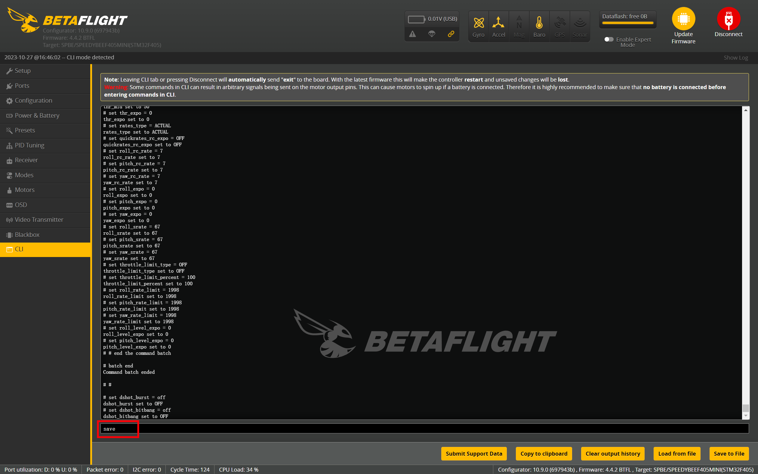Screen dimensions: 758x474
Task: Click the Presets wand icon
Action: [9, 130]
